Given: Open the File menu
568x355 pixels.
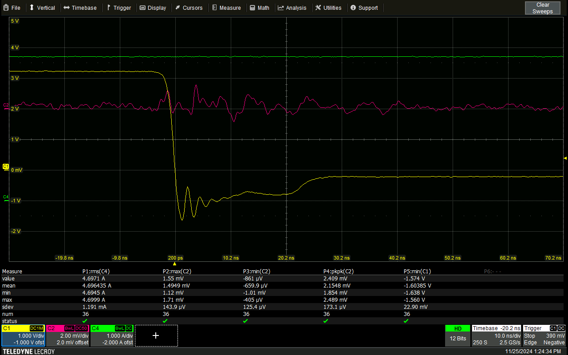Looking at the screenshot, I should [12, 8].
